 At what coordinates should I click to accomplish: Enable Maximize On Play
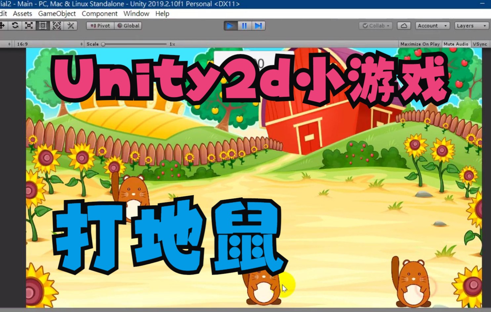click(x=420, y=44)
